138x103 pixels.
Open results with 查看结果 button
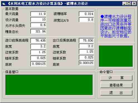(x=116, y=85)
